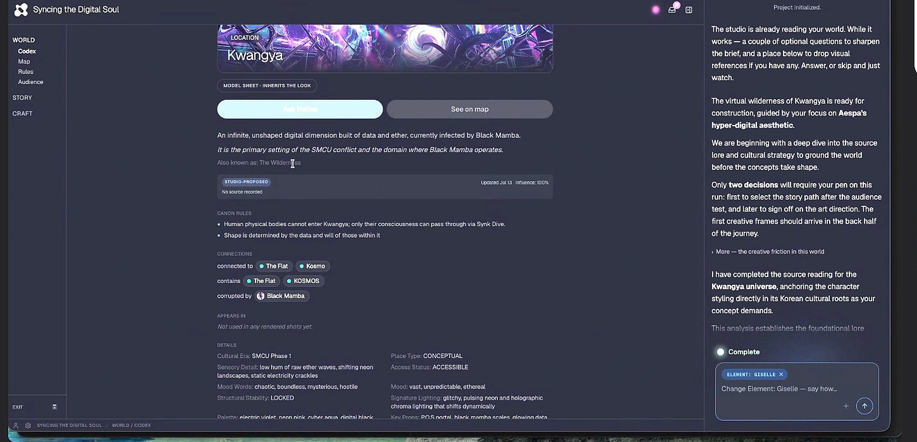Viewport: 917px width, 442px height.
Task: Click the 'WORLD / CODEX' breadcrumb
Action: [x=131, y=425]
